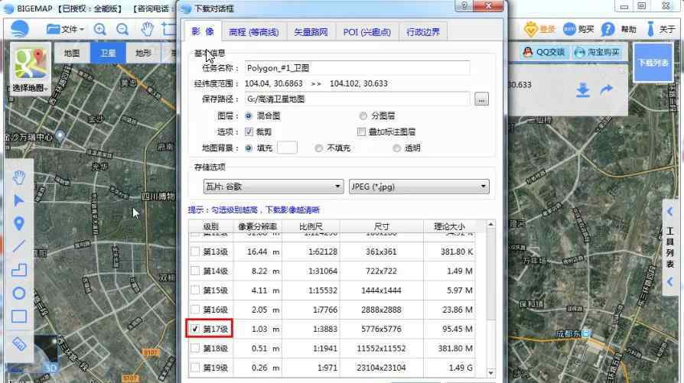Select the arrow pointer tool in left sidebar
This screenshot has width=684, height=383.
click(19, 200)
